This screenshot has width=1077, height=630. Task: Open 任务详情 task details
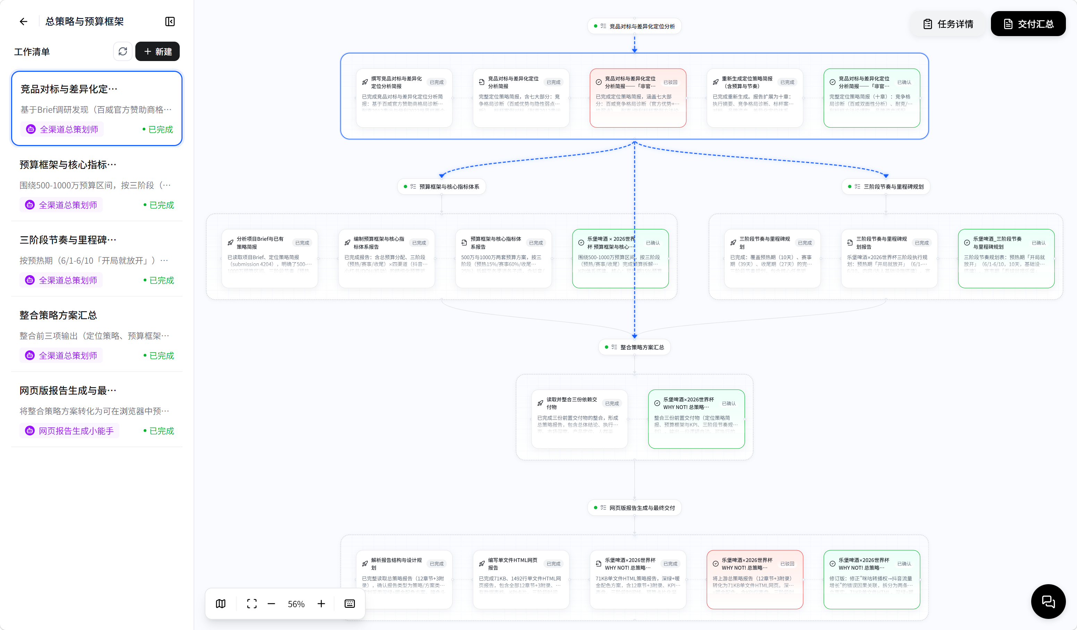948,24
